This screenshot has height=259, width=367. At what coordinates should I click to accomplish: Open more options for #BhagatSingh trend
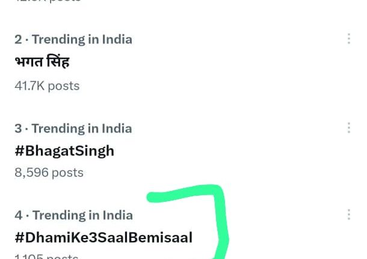point(349,128)
